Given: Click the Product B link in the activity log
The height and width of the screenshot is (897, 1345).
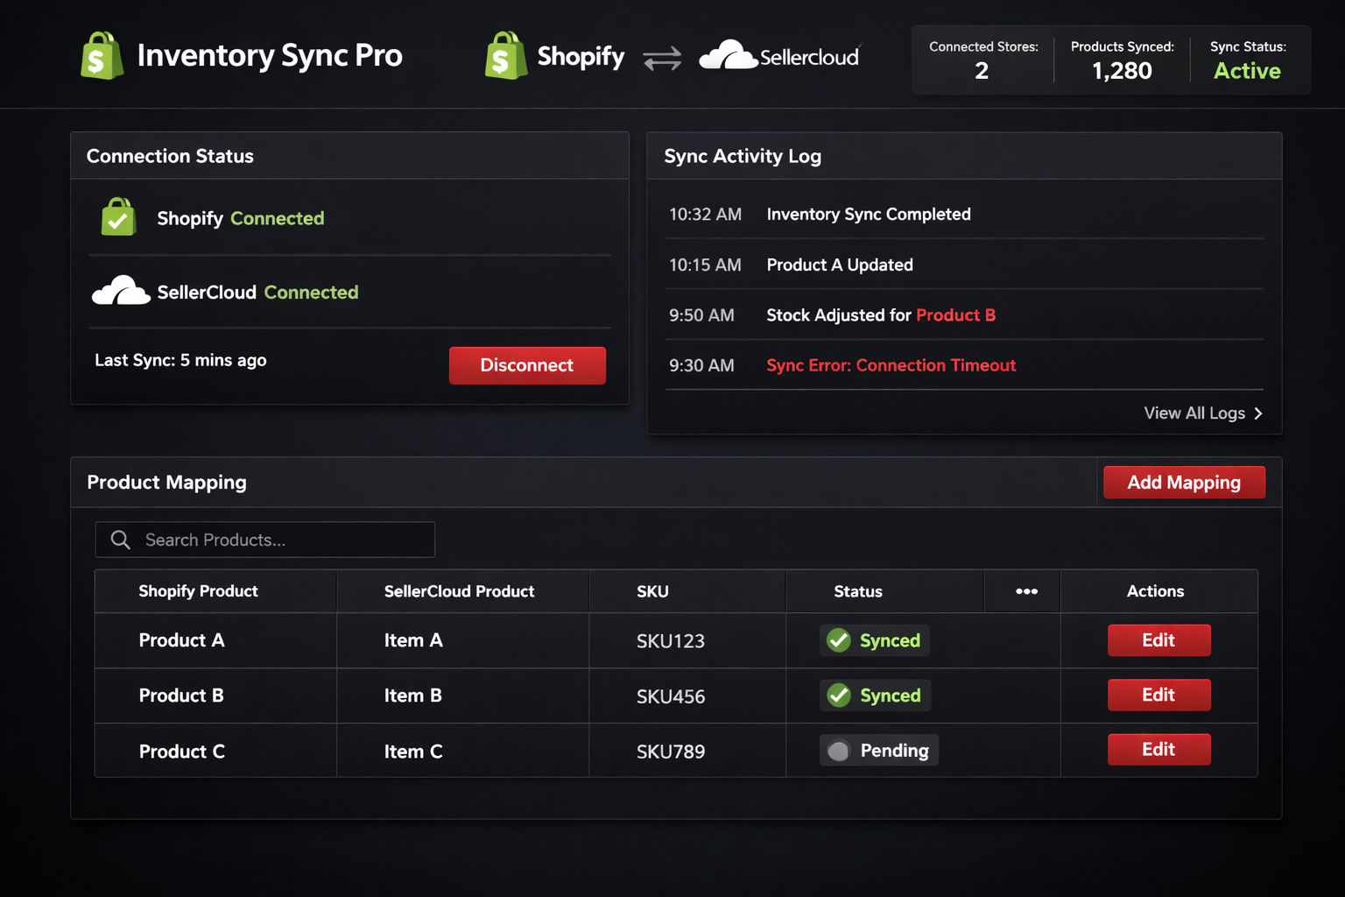Looking at the screenshot, I should [x=955, y=315].
